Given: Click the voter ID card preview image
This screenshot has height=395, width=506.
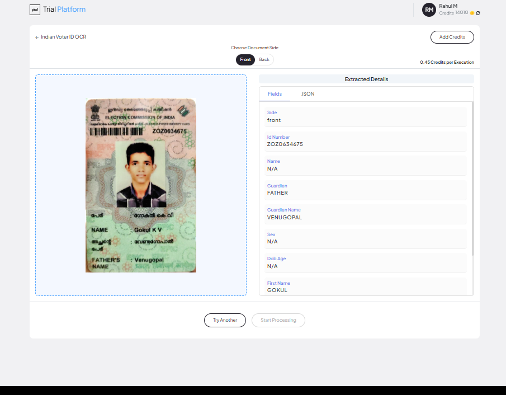Looking at the screenshot, I should coord(140,185).
